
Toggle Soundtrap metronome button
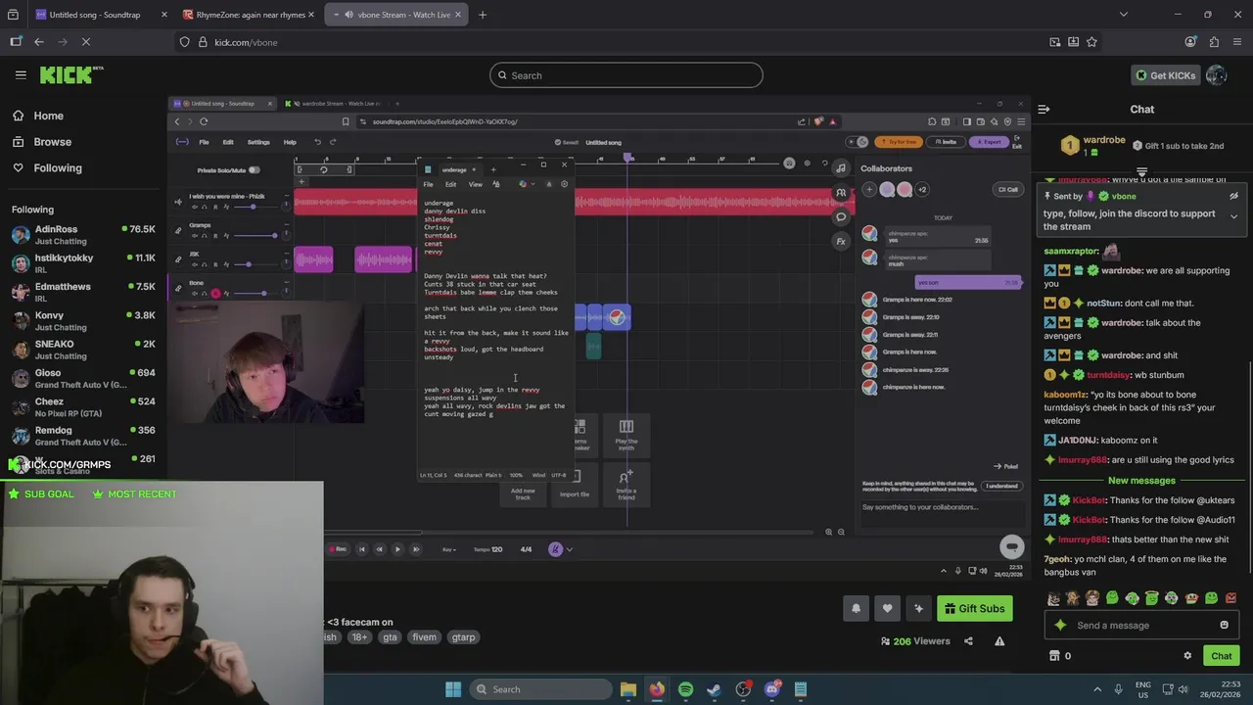click(x=555, y=549)
